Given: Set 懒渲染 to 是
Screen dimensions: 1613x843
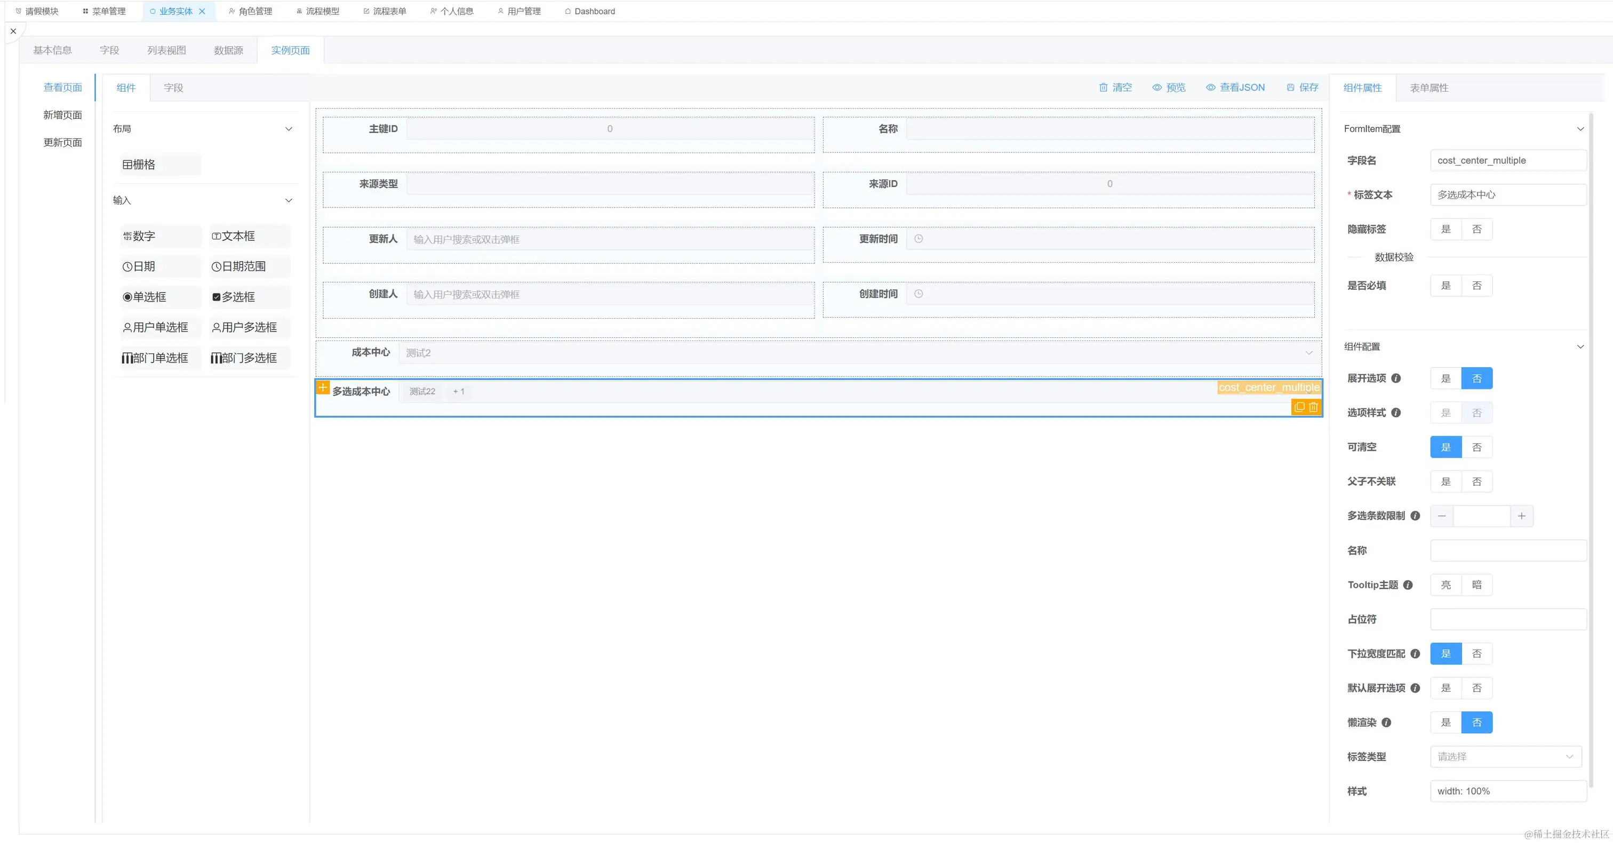Looking at the screenshot, I should [1446, 722].
